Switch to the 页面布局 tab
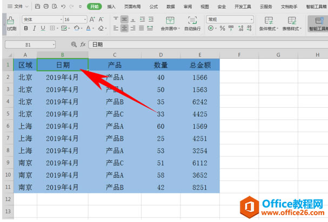Image resolution: width=328 pixels, height=222 pixels. [x=132, y=6]
